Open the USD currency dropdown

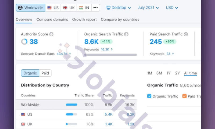172,8
